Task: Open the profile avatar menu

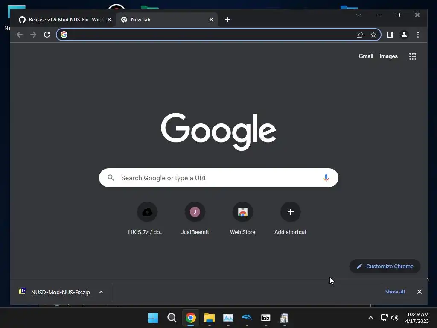Action: point(404,35)
